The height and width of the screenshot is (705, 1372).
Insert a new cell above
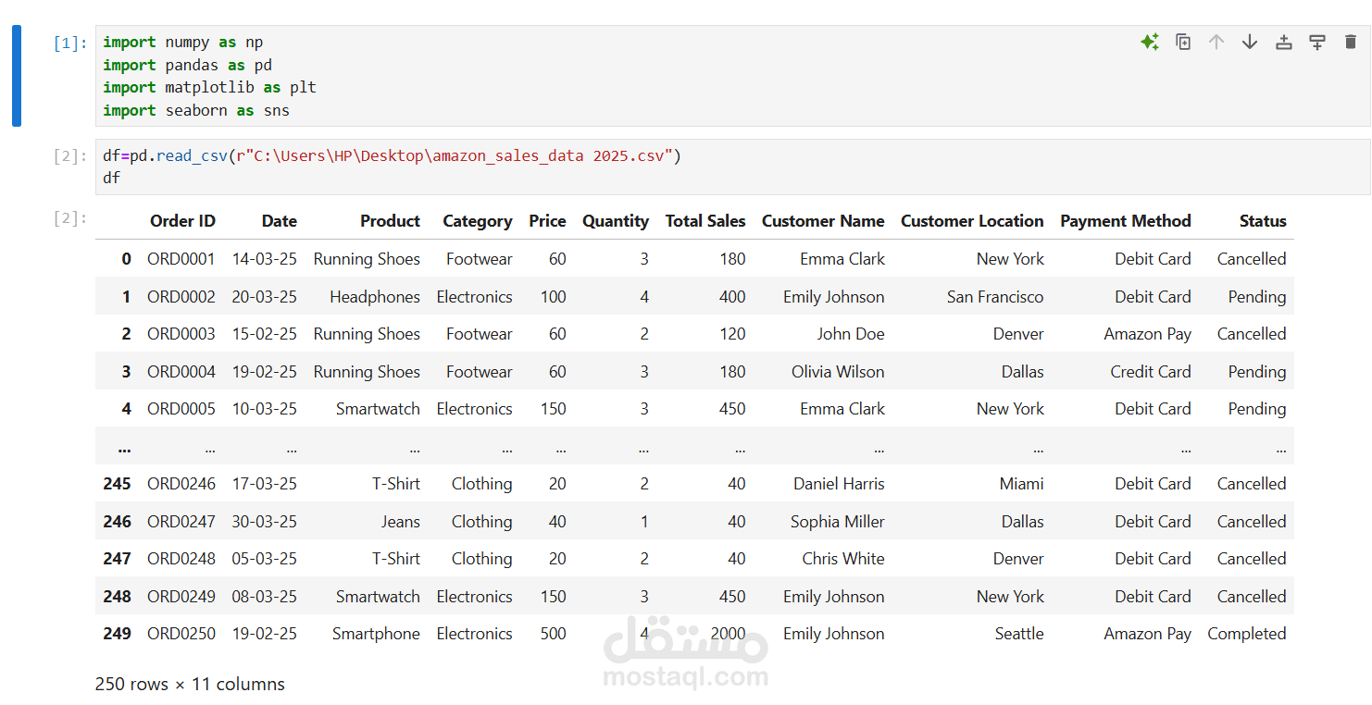[x=1283, y=42]
